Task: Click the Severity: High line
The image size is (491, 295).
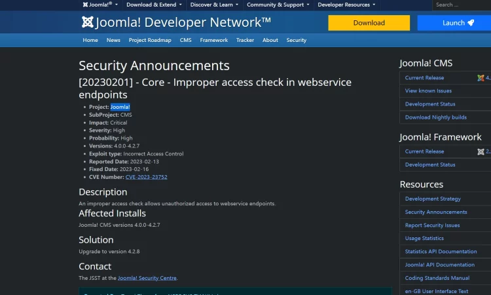Action: (107, 130)
